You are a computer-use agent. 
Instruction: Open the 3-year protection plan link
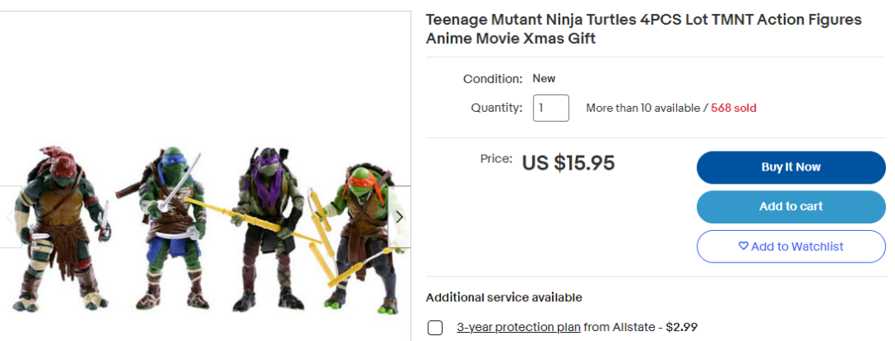(518, 327)
